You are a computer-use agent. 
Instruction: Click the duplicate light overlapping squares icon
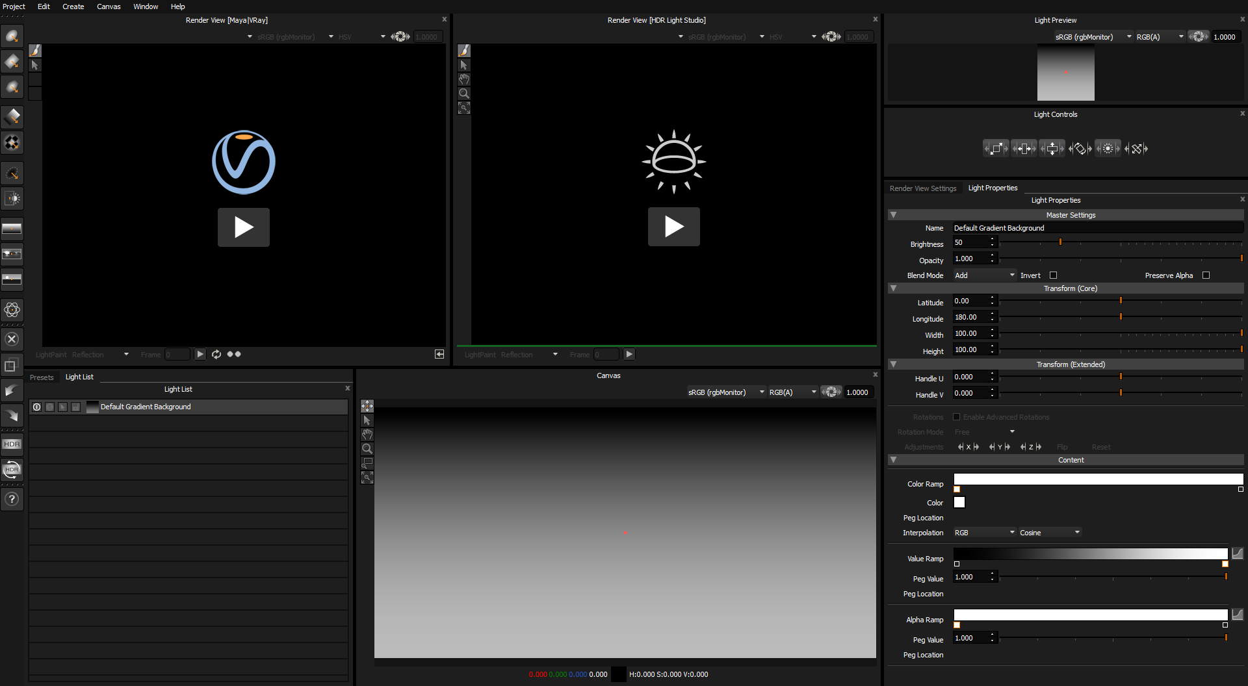pos(12,366)
